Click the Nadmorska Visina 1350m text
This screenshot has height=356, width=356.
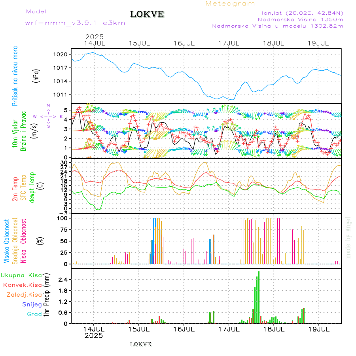pyautogui.click(x=300, y=19)
